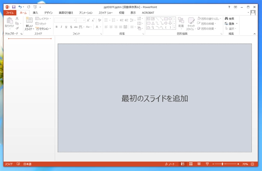Collapse the ribbon with chevron arrow
Viewport: 262px width, 171px height.
[x=255, y=34]
